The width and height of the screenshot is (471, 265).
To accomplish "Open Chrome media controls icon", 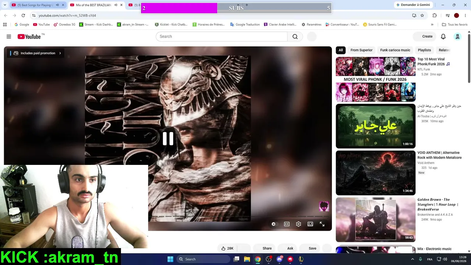I will [x=447, y=15].
